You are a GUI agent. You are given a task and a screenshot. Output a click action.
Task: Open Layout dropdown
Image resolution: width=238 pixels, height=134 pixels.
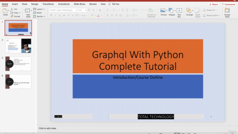coord(39,9)
